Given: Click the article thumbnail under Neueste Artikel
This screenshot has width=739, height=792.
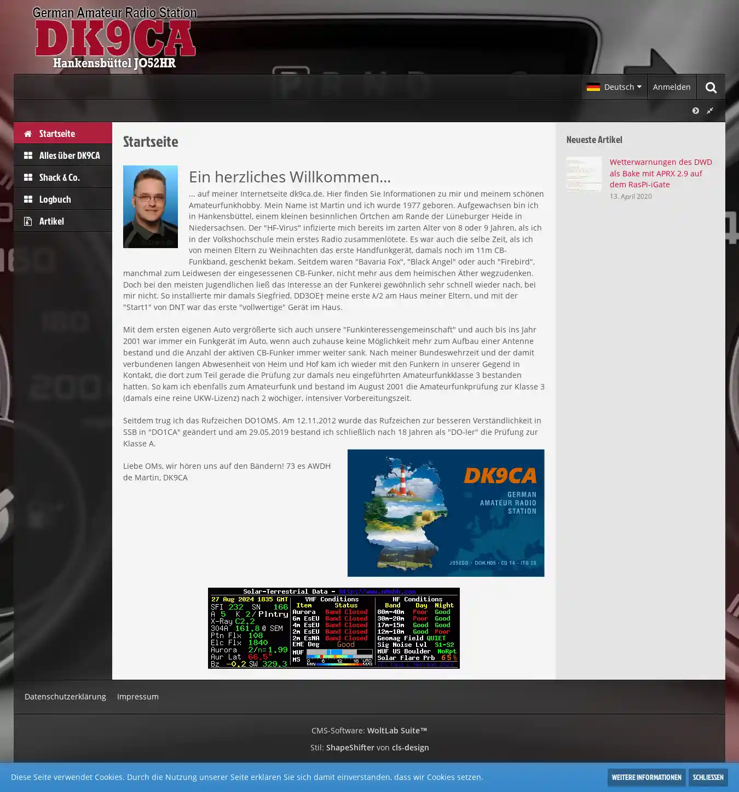Looking at the screenshot, I should 584,174.
